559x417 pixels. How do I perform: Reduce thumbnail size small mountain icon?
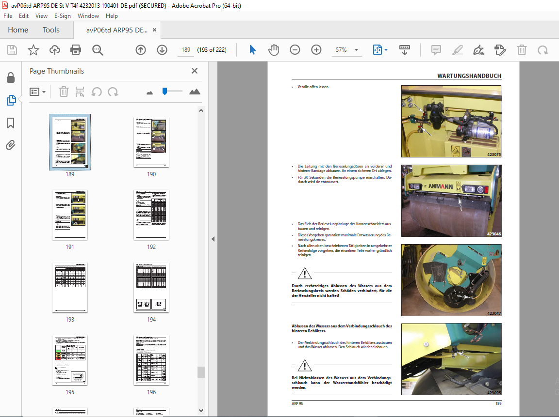tap(150, 93)
